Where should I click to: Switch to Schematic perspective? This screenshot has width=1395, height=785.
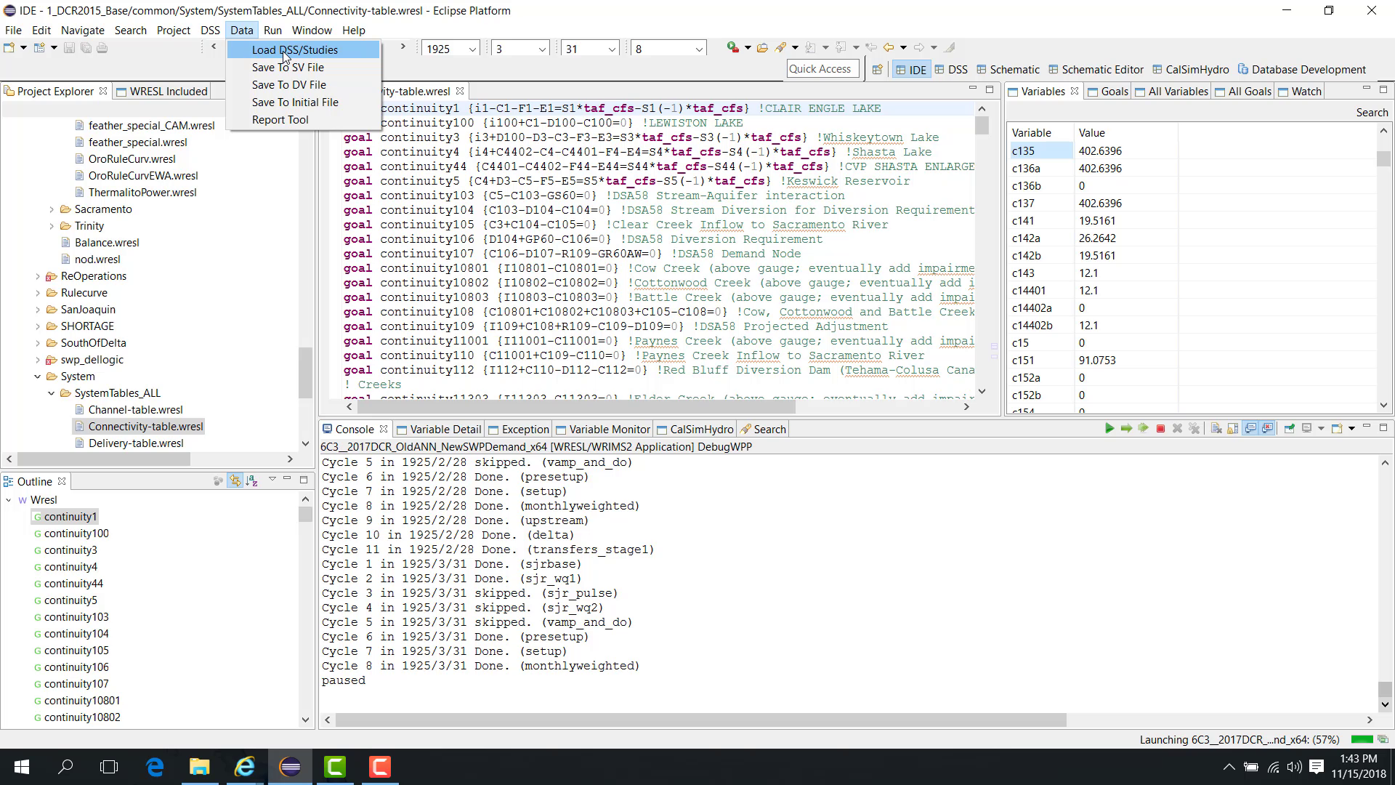[1008, 70]
